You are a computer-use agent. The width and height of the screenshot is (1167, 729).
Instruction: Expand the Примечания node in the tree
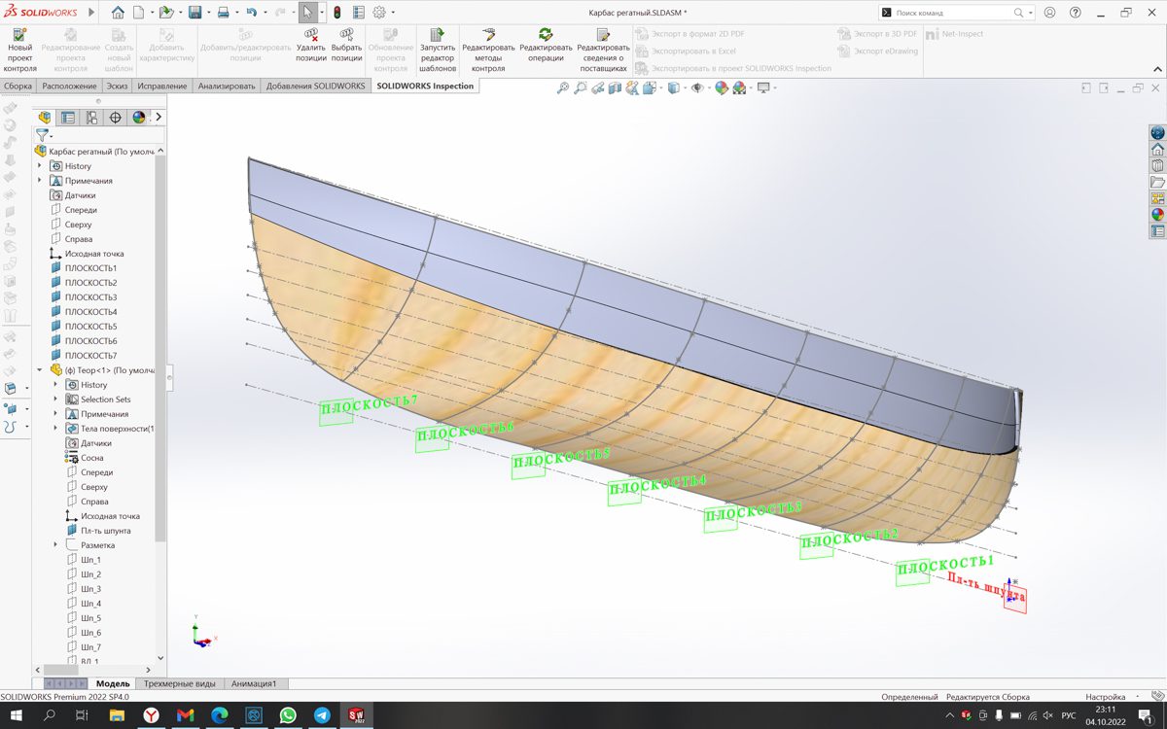click(40, 181)
